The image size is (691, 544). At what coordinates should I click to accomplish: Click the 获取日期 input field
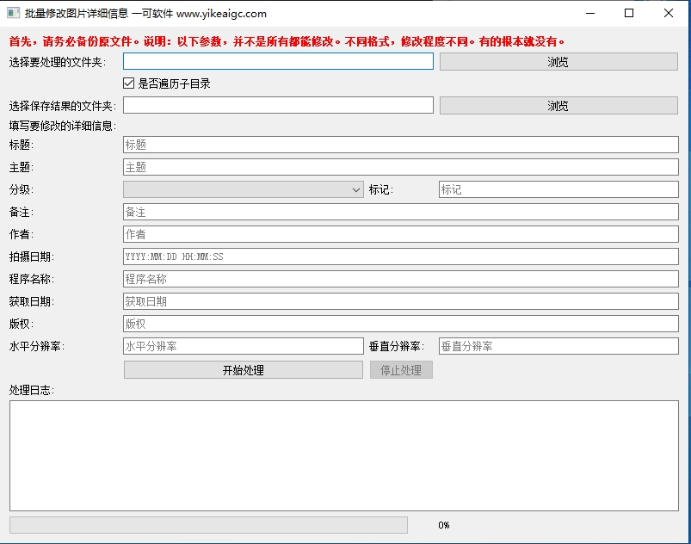pos(401,301)
